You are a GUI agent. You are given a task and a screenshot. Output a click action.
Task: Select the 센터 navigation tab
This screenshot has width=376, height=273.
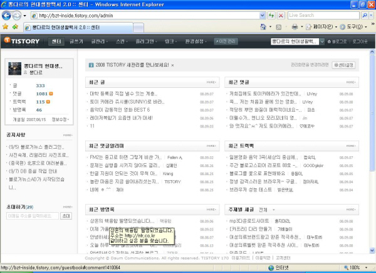(56, 41)
